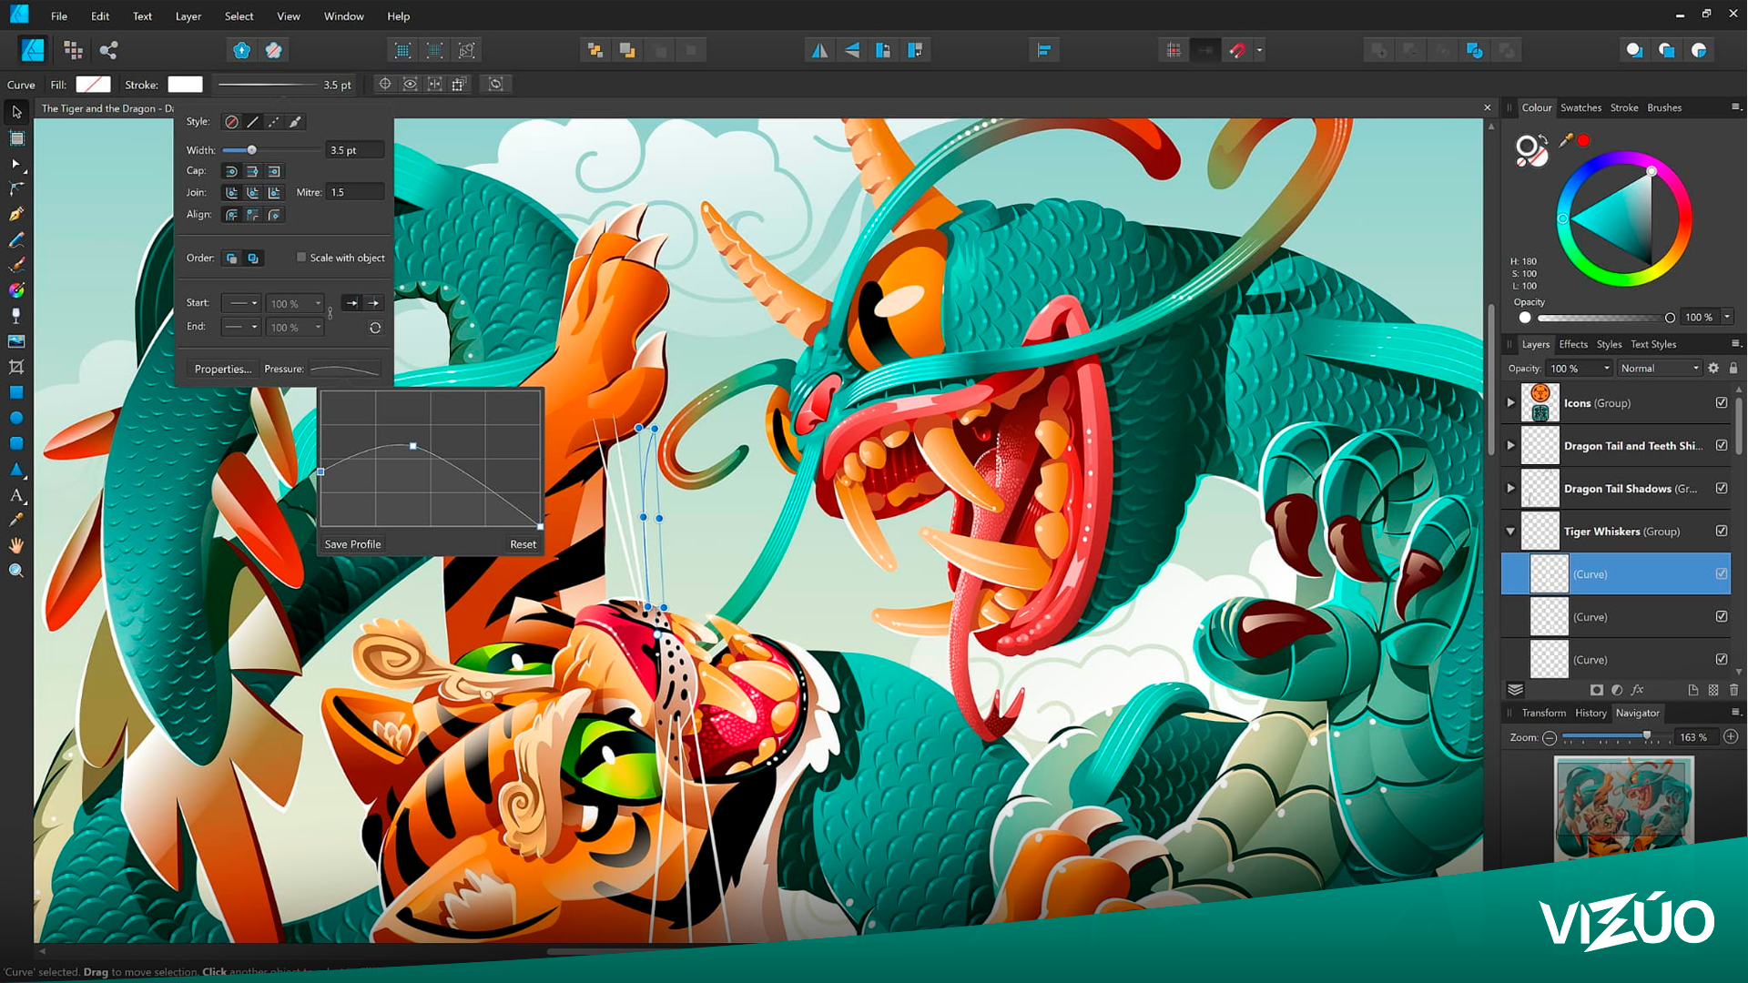This screenshot has width=1748, height=983.
Task: Click the stroke Width slider handle
Action: pos(252,150)
